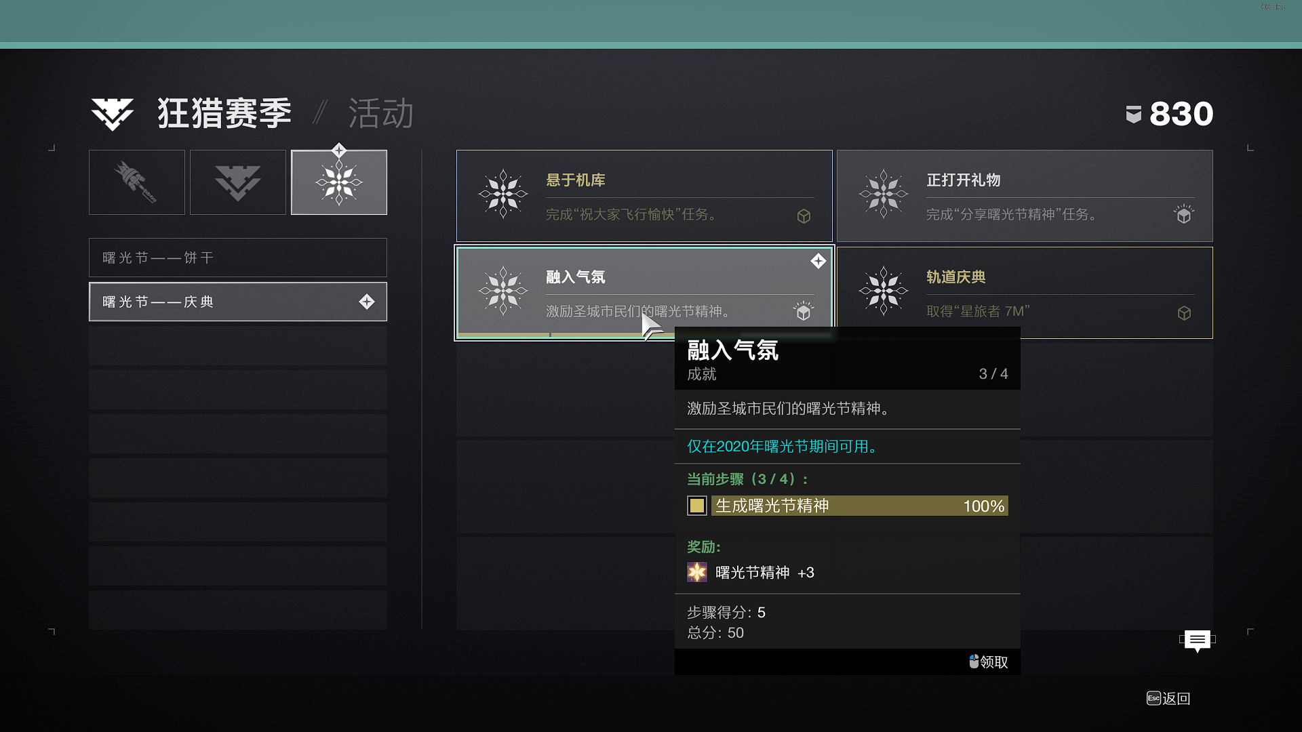Select the Dawning snowflake category tab
The image size is (1302, 732).
click(x=339, y=182)
